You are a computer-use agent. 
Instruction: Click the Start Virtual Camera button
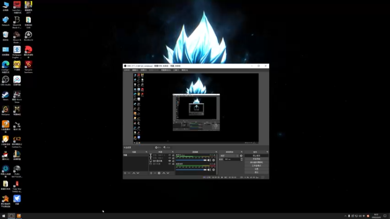(x=256, y=163)
